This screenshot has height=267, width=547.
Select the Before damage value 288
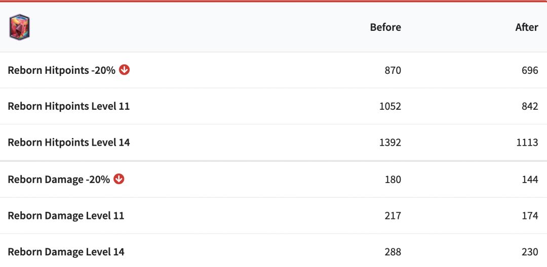393,252
